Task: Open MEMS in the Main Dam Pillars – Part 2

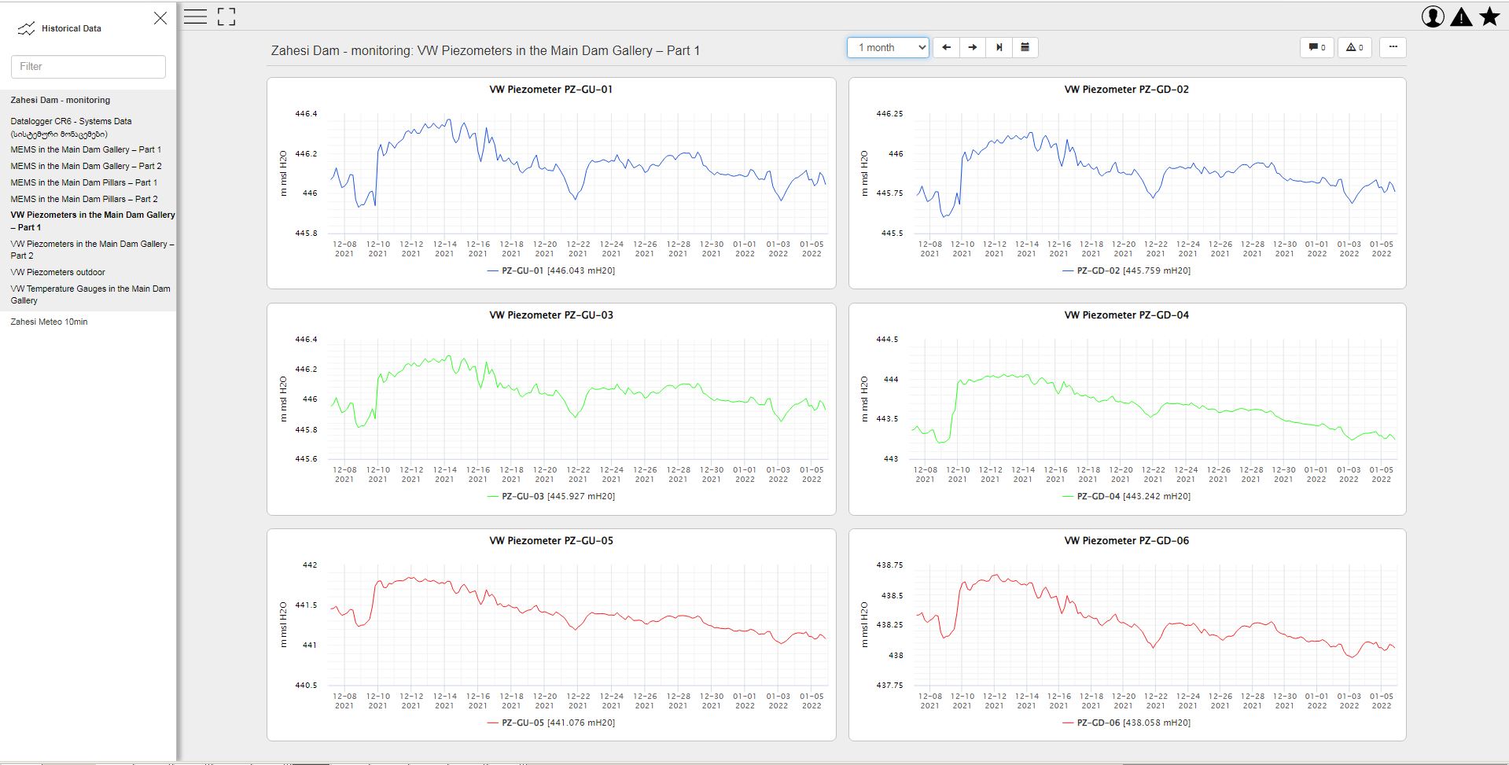Action: click(84, 199)
